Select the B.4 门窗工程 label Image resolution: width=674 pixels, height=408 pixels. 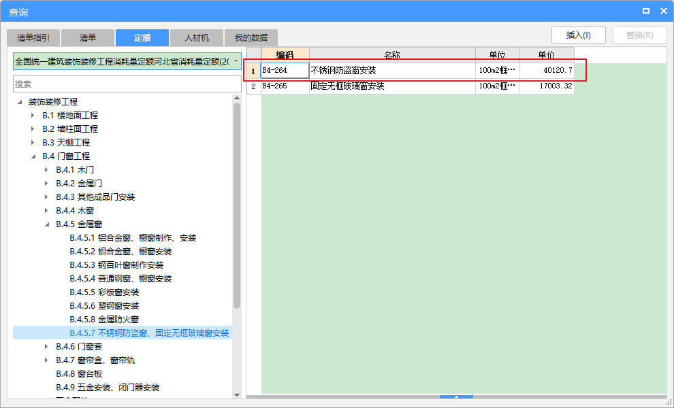(x=66, y=156)
